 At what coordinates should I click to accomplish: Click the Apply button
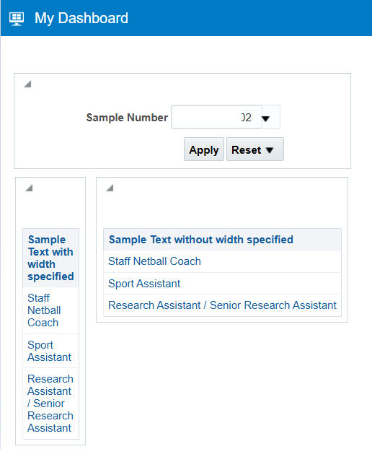(204, 149)
